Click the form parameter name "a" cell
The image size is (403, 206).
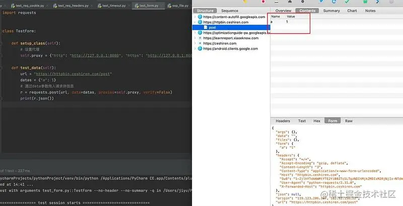[272, 22]
